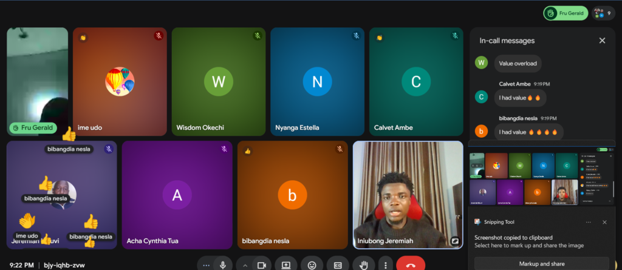Click the present screen icon
Viewport: 622px width, 270px height.
285,265
